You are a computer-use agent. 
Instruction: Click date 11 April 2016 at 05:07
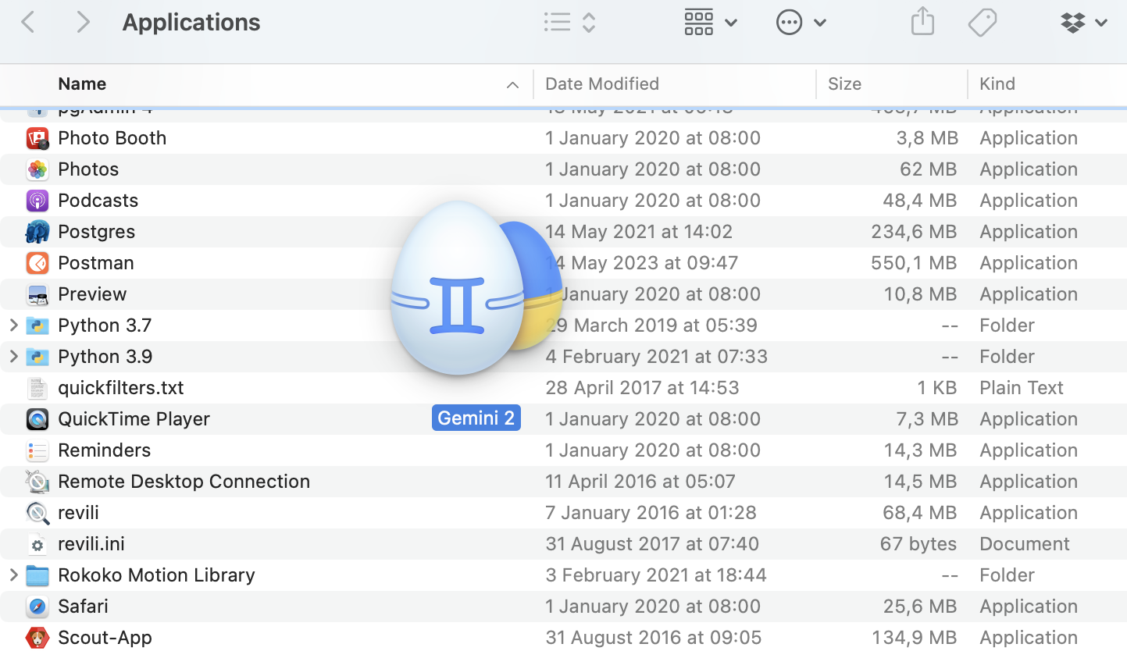pyautogui.click(x=640, y=482)
